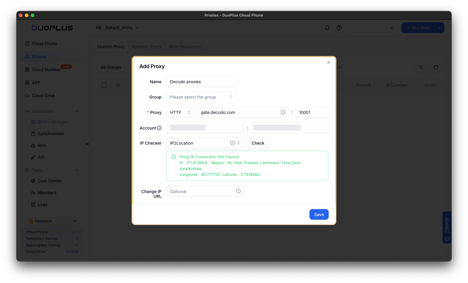468x283 pixels.
Task: Switch to the Dynamic Proxy tab
Action: click(147, 47)
